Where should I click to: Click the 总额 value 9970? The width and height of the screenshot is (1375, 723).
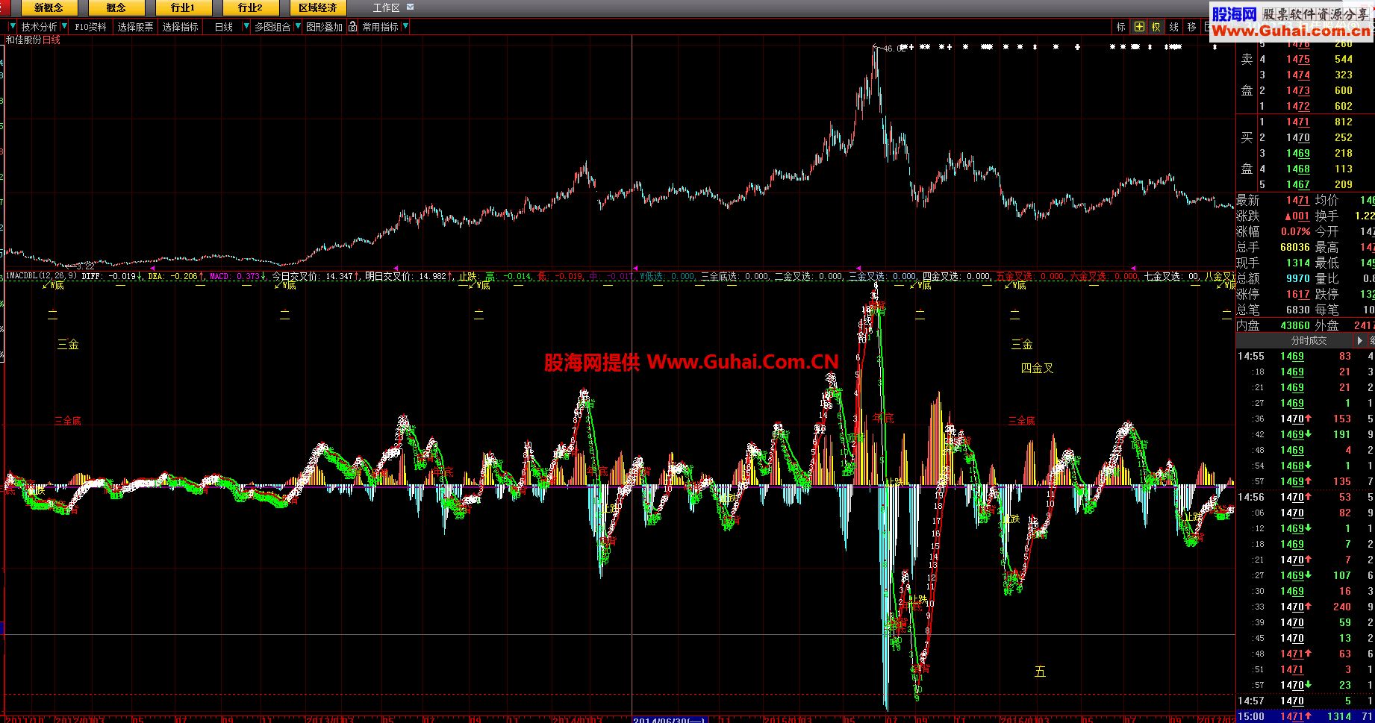(x=1298, y=278)
